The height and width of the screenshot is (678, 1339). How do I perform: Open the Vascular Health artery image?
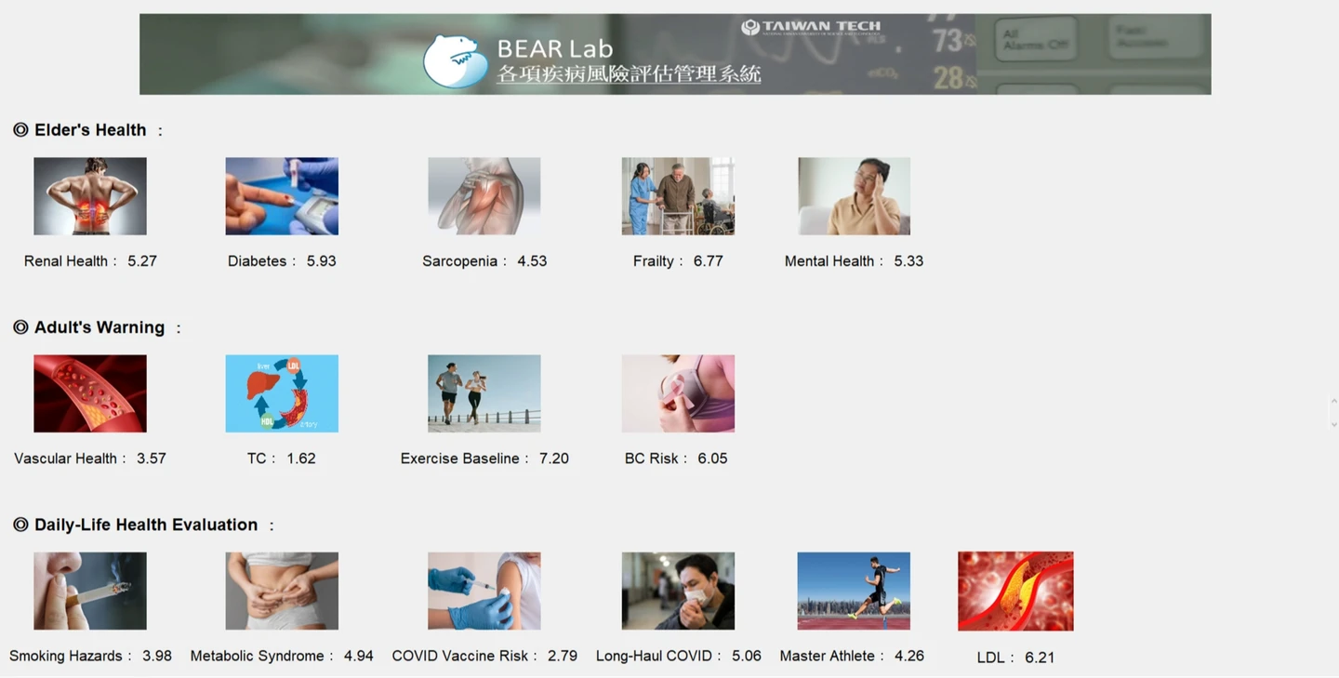click(90, 393)
